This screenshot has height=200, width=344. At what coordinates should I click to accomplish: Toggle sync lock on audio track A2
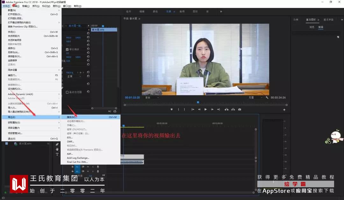[x=83, y=167]
